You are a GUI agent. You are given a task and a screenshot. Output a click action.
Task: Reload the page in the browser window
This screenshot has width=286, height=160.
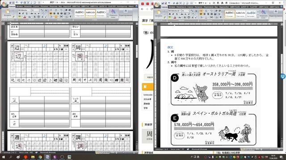(x=152, y=9)
